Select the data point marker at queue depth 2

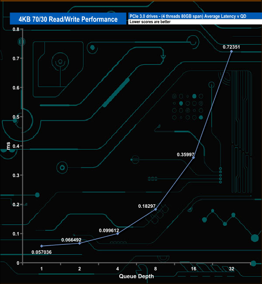click(x=79, y=243)
